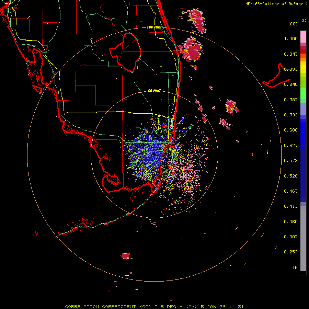
Task: Click the DCC product label
Action: pos(302,21)
